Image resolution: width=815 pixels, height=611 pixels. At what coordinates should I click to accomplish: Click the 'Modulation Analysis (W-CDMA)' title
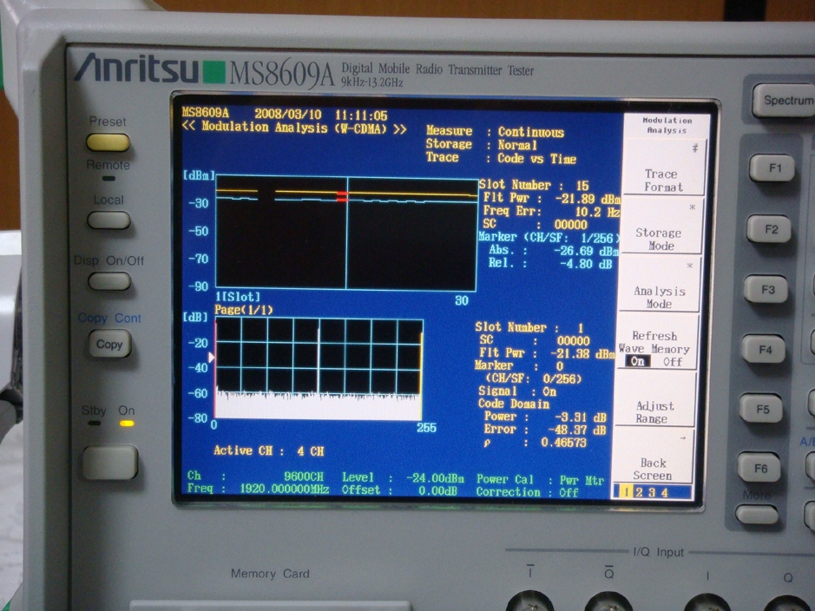(294, 128)
